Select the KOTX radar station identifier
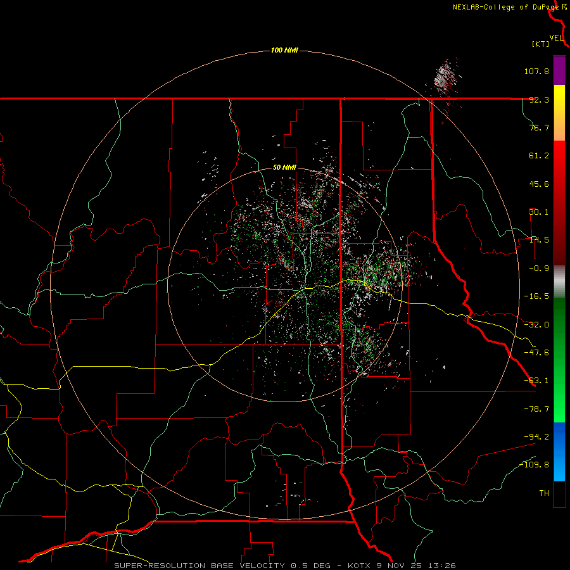This screenshot has height=570, width=570. click(359, 566)
